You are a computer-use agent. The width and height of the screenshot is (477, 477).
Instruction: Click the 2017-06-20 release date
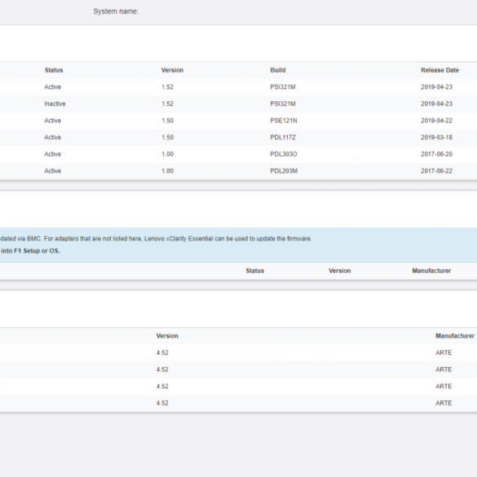pyautogui.click(x=436, y=154)
